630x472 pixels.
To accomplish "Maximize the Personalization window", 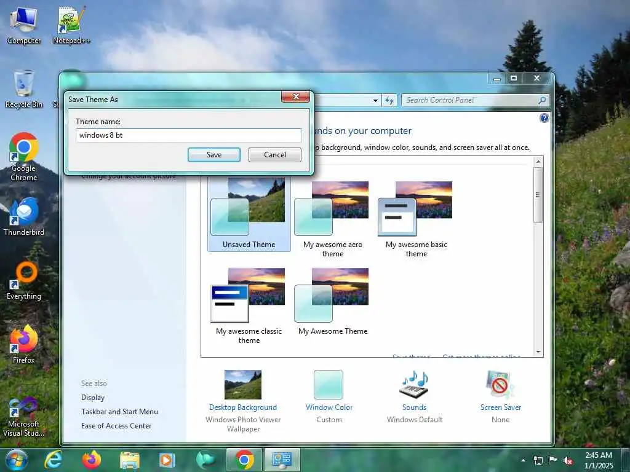I will click(x=514, y=78).
